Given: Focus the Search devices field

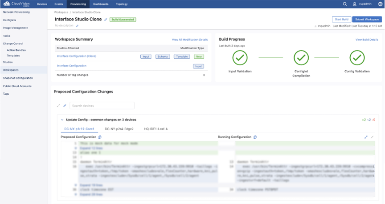Looking at the screenshot, I should pos(102,106).
